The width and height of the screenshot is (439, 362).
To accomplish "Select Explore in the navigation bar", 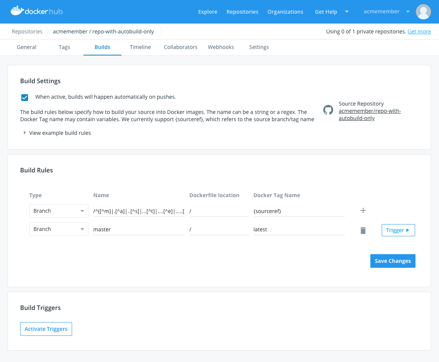I will 208,12.
